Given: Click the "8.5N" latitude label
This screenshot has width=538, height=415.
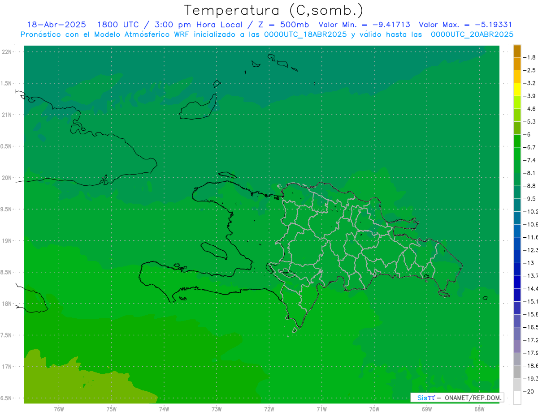Looking at the screenshot, I should click(6, 272).
